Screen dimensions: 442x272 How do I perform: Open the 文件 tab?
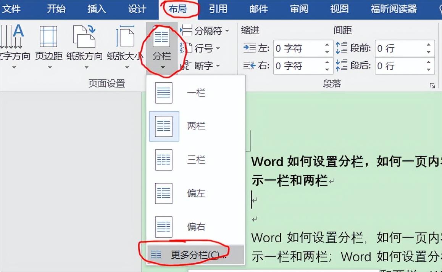click(x=11, y=9)
